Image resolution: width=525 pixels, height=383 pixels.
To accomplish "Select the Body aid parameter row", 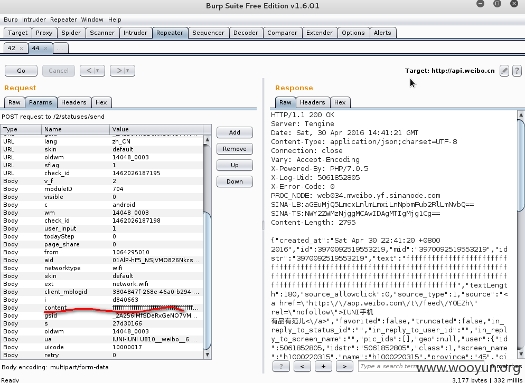I will click(102, 260).
